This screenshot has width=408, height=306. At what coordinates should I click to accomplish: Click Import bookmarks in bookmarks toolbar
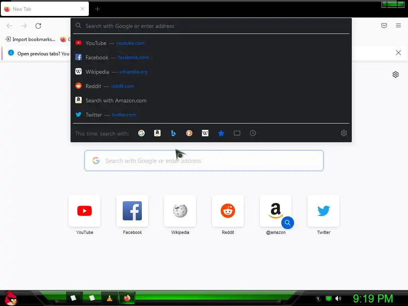click(x=30, y=39)
